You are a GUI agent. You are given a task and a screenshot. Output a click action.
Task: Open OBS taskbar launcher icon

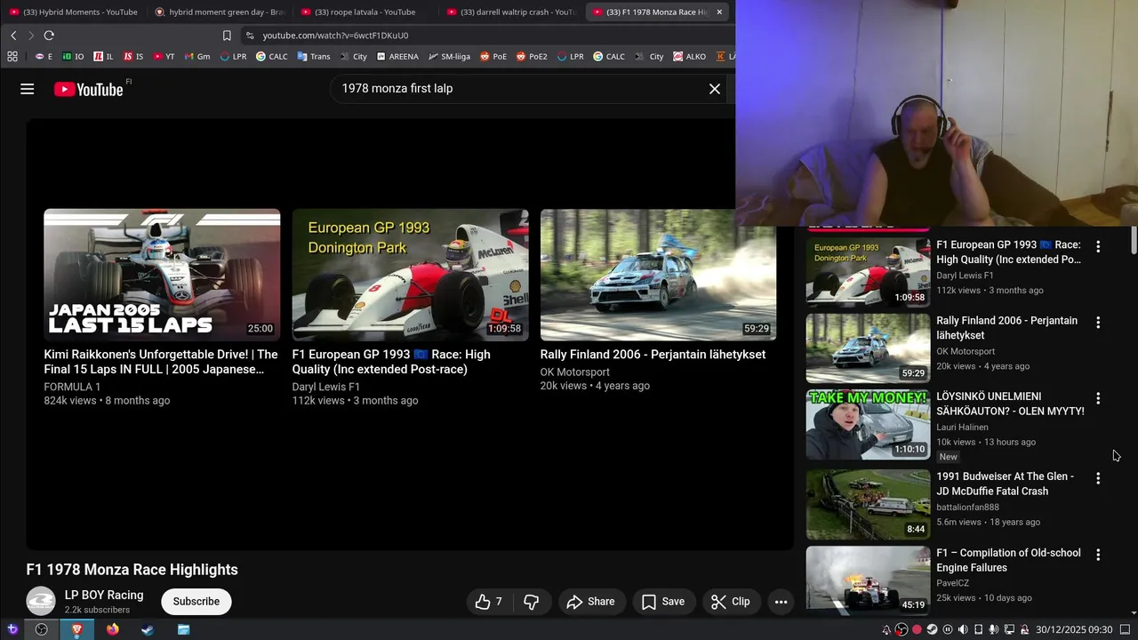click(42, 629)
